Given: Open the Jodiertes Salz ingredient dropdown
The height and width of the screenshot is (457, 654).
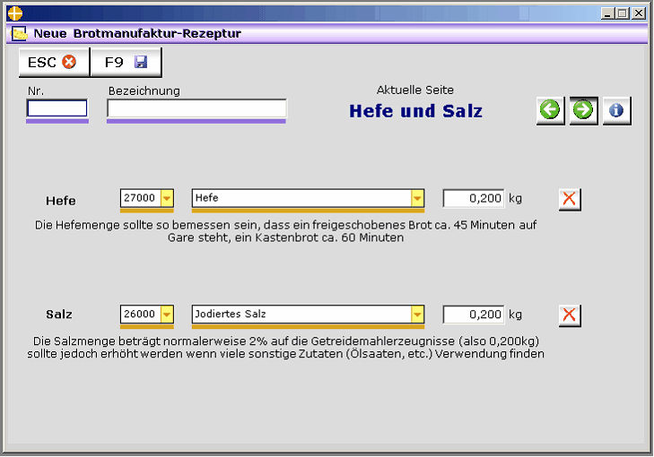Looking at the screenshot, I should pyautogui.click(x=417, y=315).
